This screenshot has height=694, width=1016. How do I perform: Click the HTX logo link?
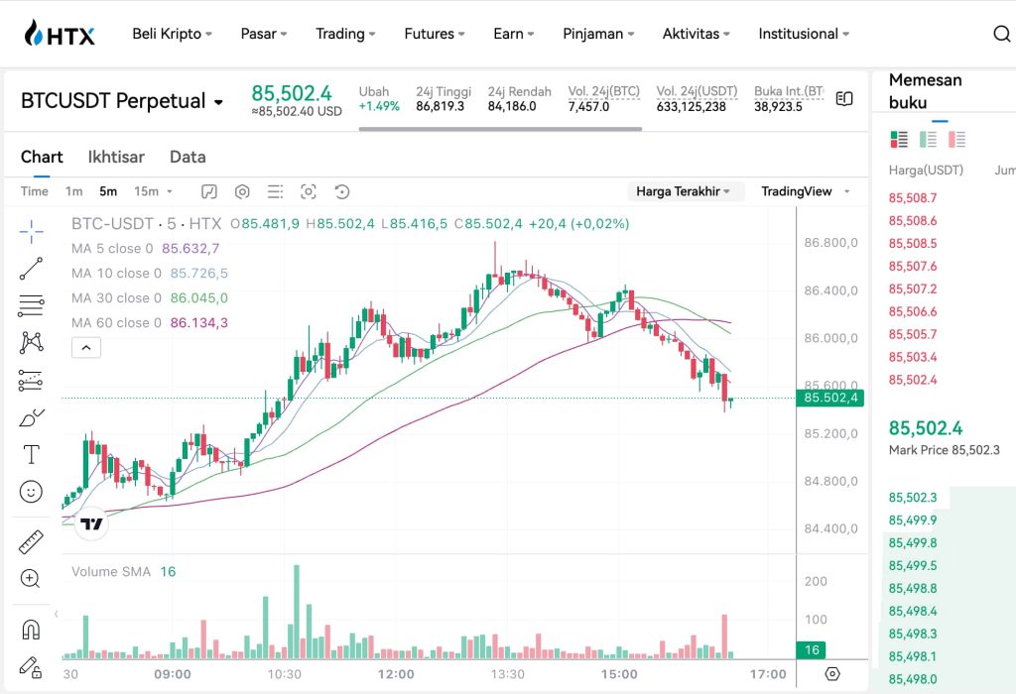click(x=60, y=34)
